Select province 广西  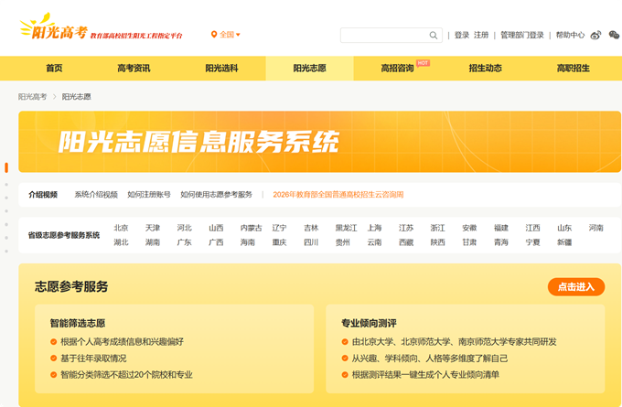[x=216, y=242]
